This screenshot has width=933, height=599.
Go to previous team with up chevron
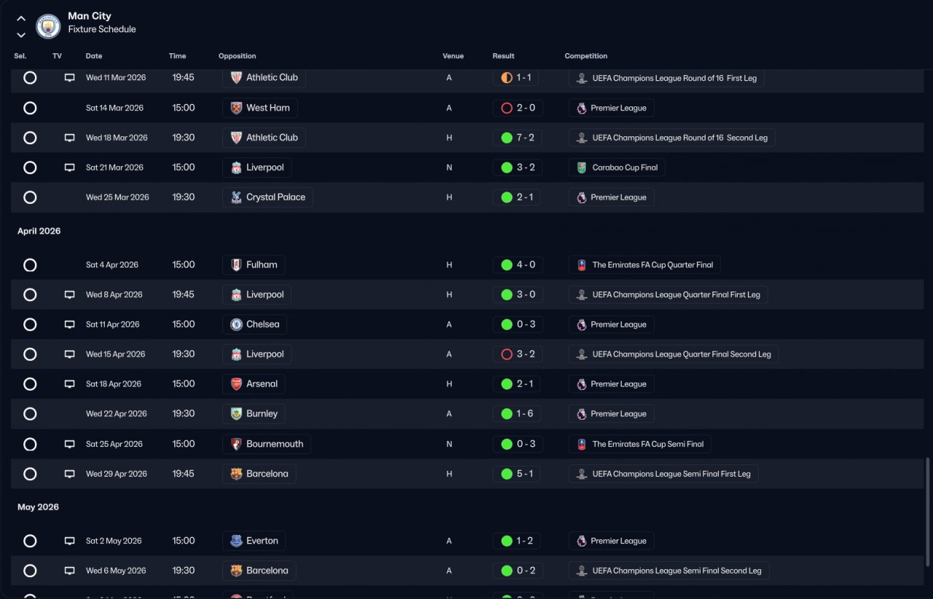coord(21,19)
